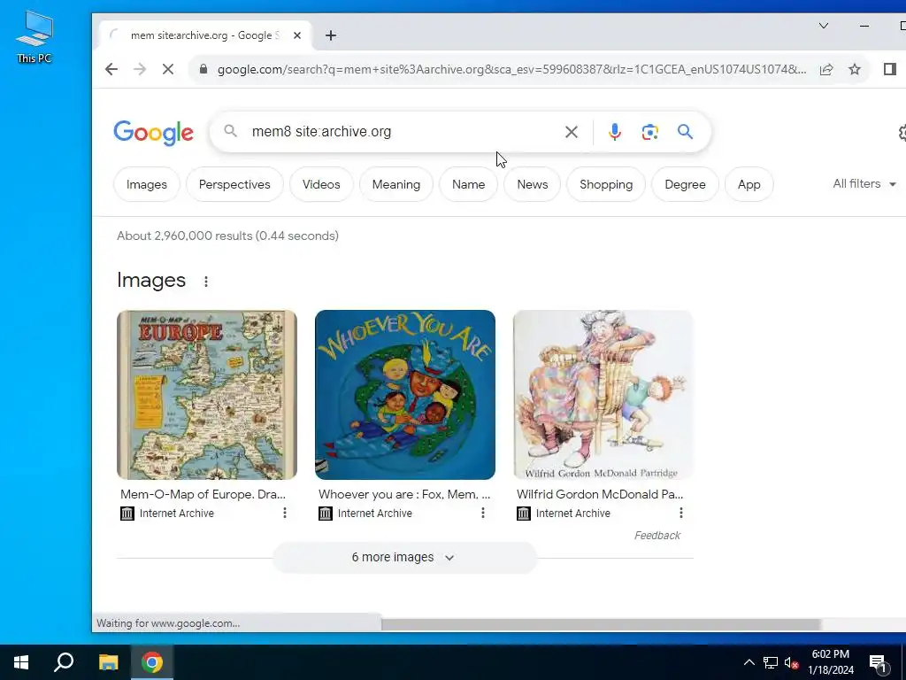Click 'Mem-O-Map of Europe. Dra...' title
This screenshot has height=680, width=906.
(x=203, y=494)
